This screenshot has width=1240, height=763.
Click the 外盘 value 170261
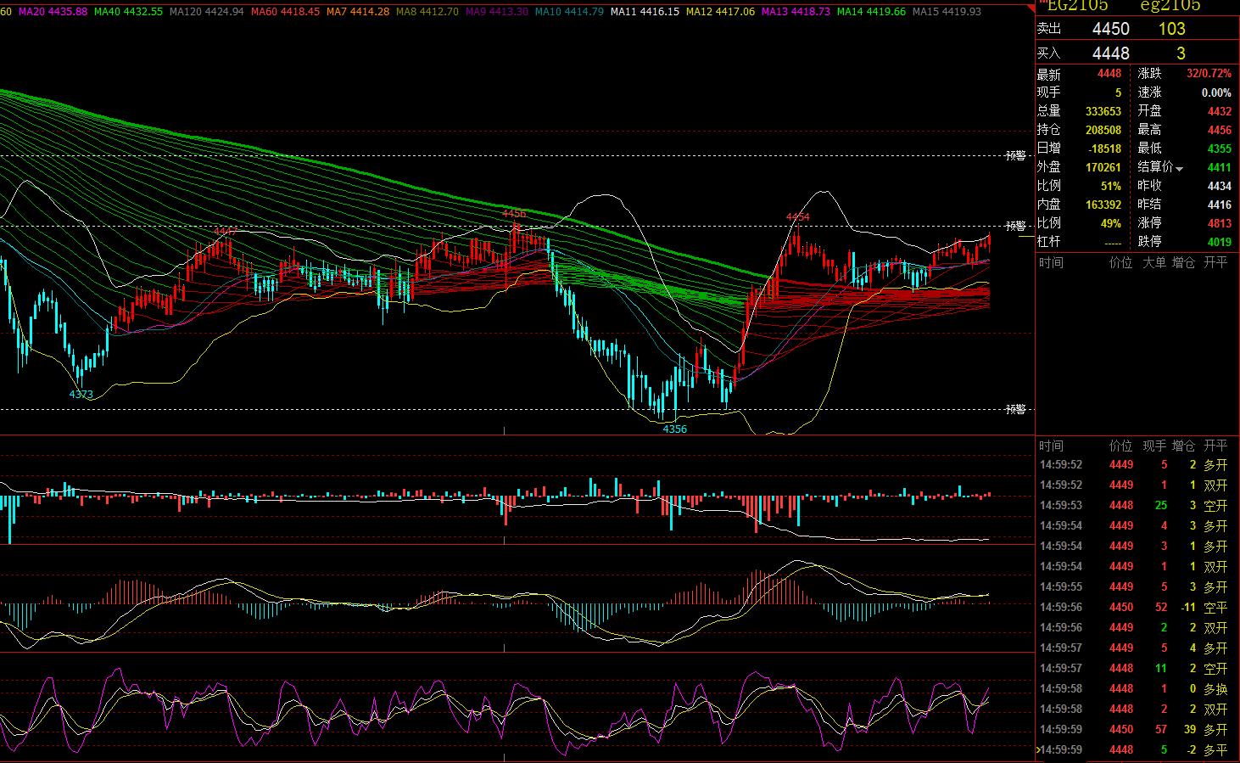1103,167
